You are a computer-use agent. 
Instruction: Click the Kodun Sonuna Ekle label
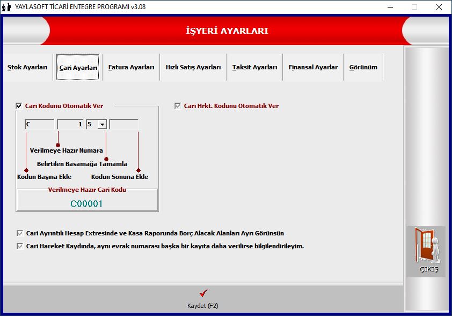pos(120,177)
